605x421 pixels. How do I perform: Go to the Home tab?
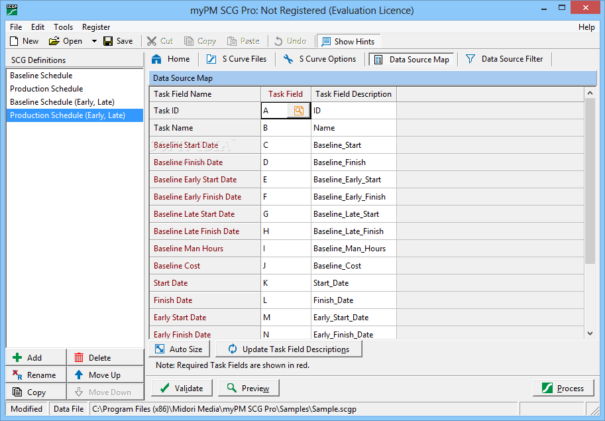(x=170, y=59)
